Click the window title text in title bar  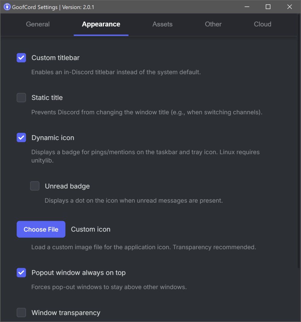click(x=53, y=7)
